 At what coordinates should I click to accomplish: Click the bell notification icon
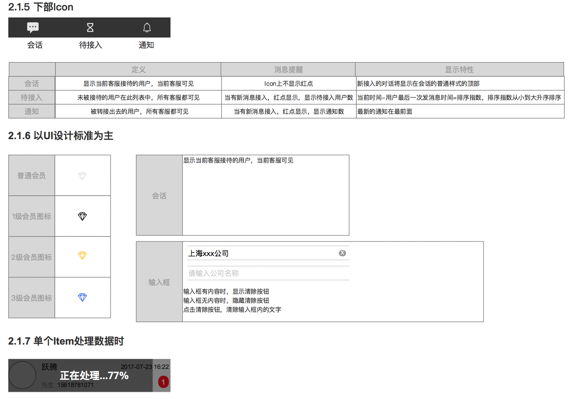pyautogui.click(x=147, y=28)
